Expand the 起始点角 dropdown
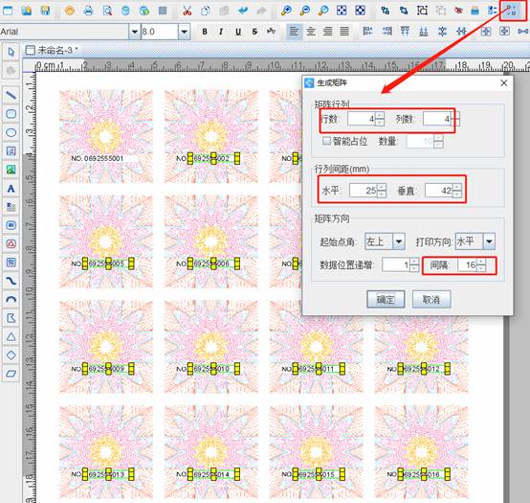This screenshot has height=503, width=530. pyautogui.click(x=399, y=241)
